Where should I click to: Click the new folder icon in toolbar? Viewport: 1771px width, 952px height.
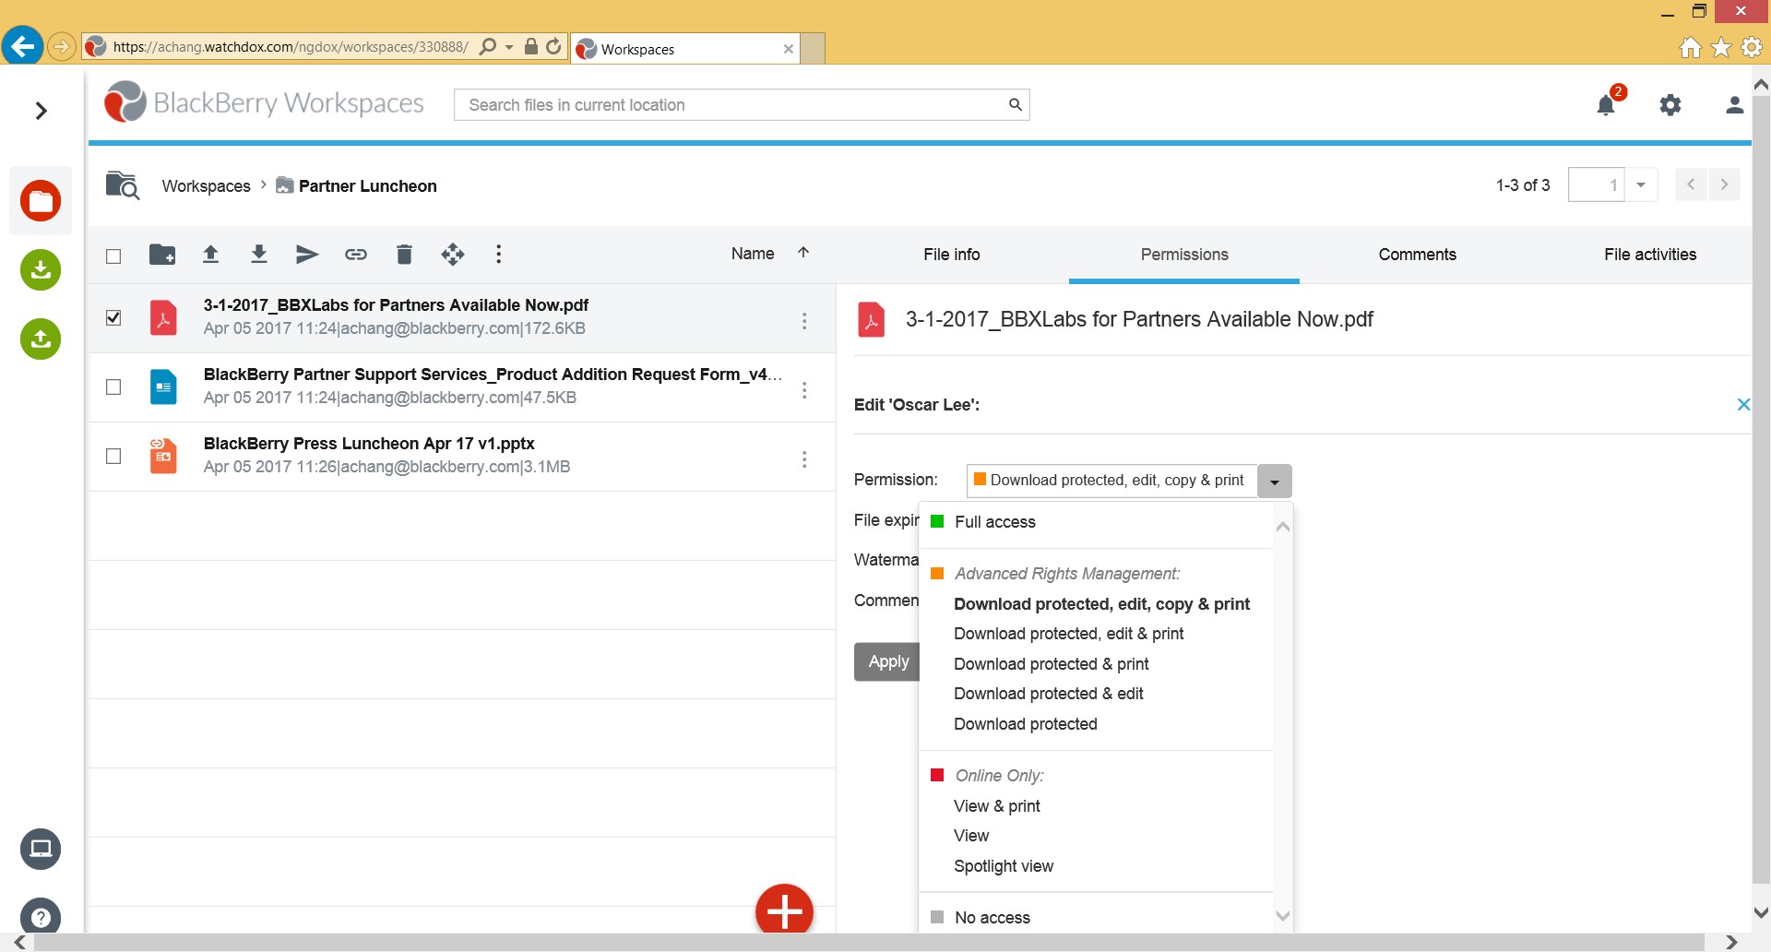[x=162, y=255]
